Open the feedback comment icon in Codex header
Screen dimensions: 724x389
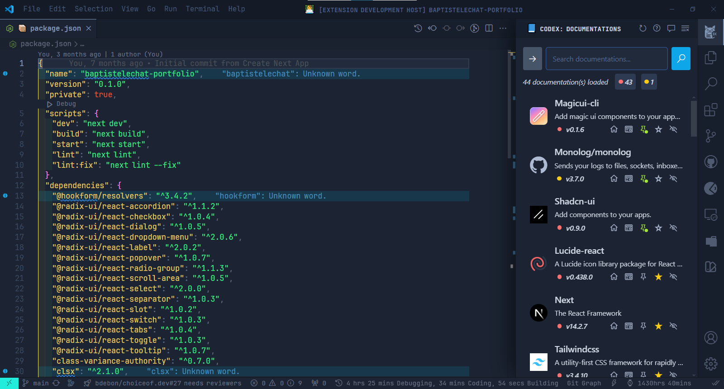[x=671, y=28]
